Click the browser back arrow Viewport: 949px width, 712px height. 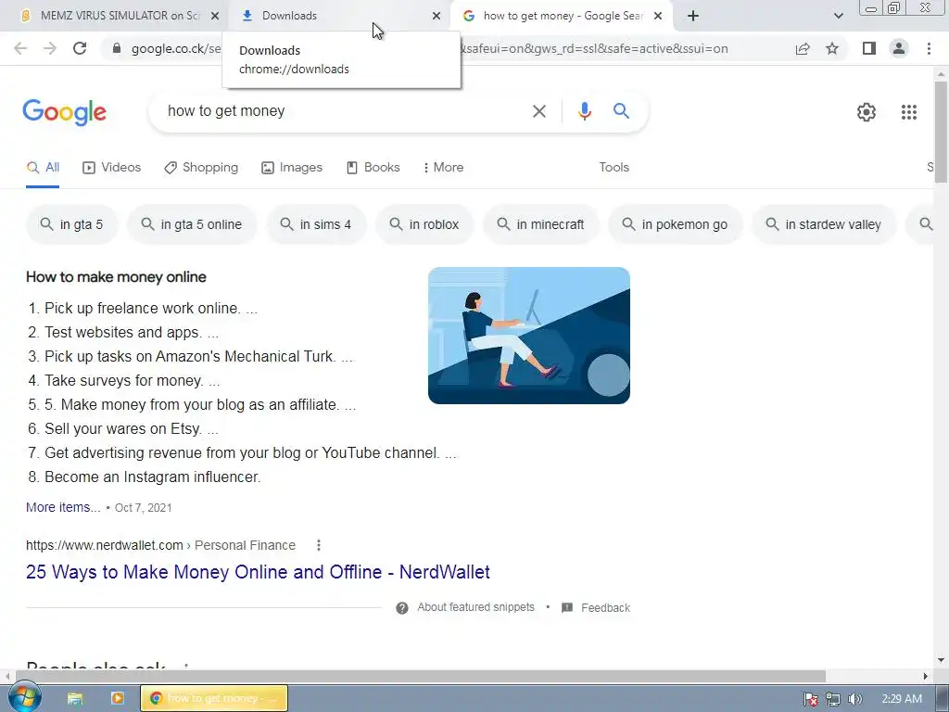tap(20, 48)
